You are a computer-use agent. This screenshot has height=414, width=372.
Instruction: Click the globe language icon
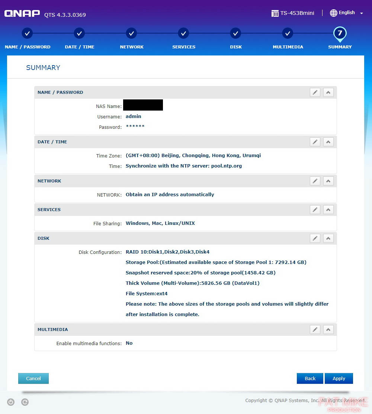pyautogui.click(x=333, y=13)
